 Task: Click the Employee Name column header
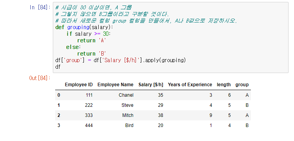point(115,85)
